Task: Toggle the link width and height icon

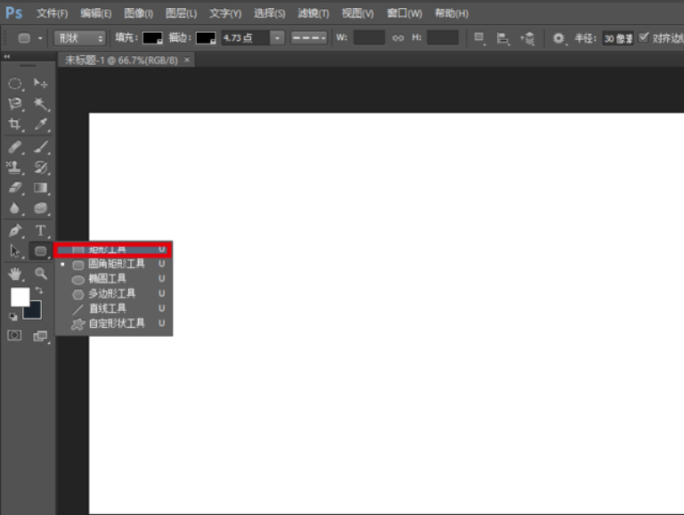Action: click(398, 38)
